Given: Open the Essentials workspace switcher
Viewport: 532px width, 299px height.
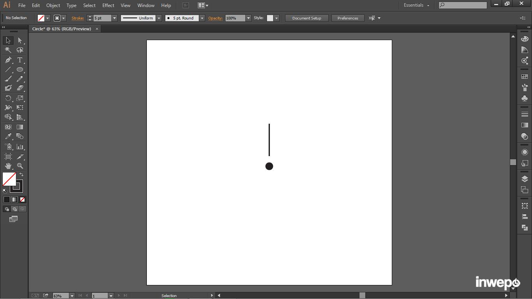Looking at the screenshot, I should pyautogui.click(x=416, y=5).
